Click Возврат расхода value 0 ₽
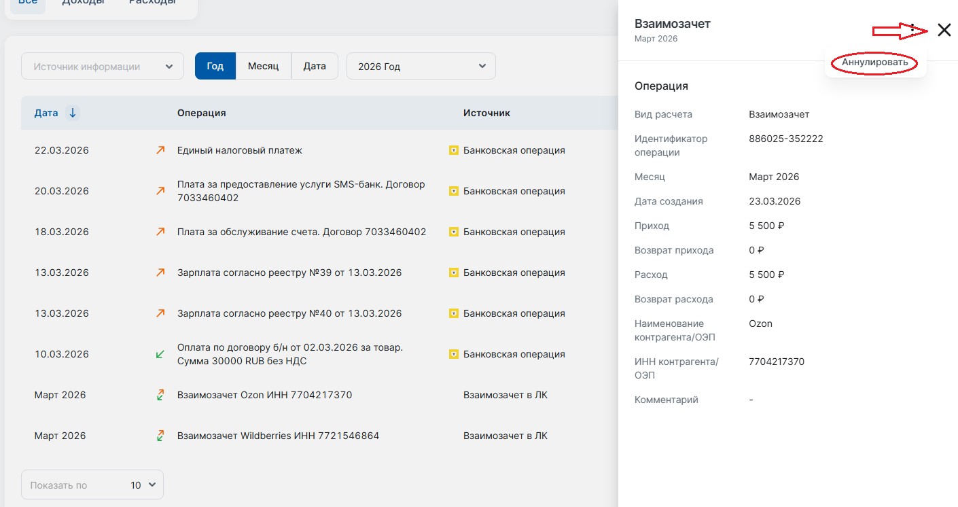Image resolution: width=958 pixels, height=507 pixels. tap(756, 299)
